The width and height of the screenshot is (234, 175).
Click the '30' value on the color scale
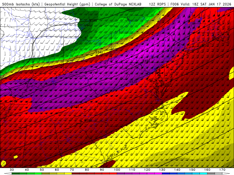tap(12, 170)
